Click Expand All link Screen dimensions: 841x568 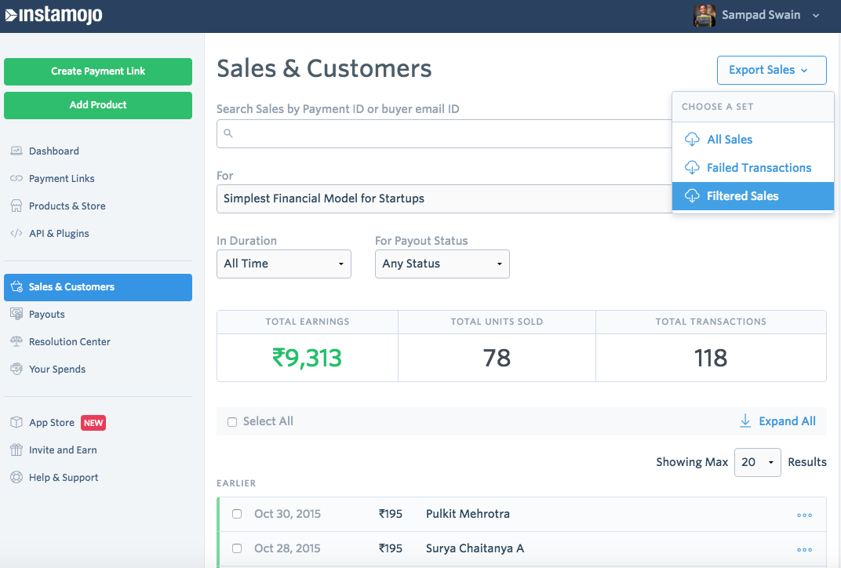click(x=777, y=421)
